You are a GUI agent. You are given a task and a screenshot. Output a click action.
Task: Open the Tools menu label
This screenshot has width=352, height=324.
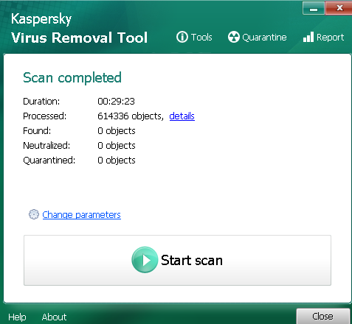coord(201,38)
